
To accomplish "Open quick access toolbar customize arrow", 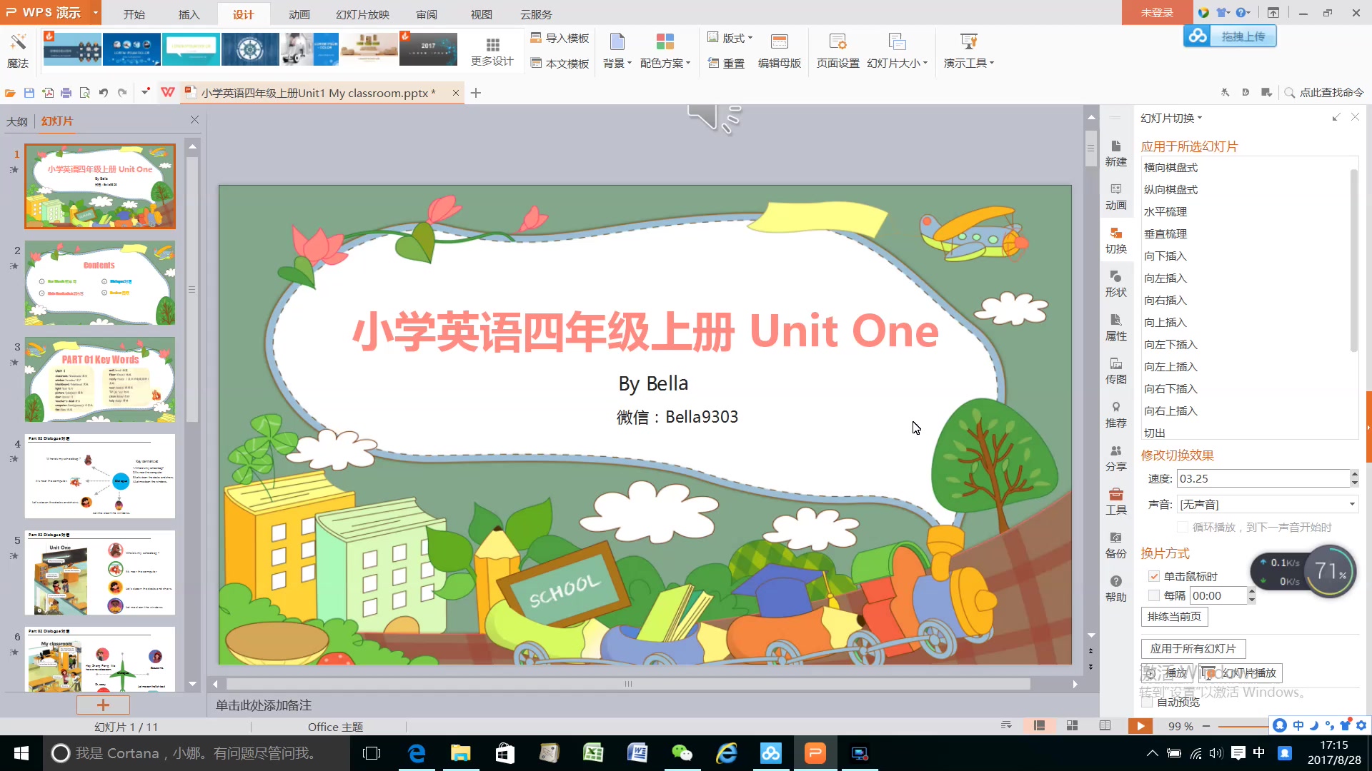I will 145,92.
